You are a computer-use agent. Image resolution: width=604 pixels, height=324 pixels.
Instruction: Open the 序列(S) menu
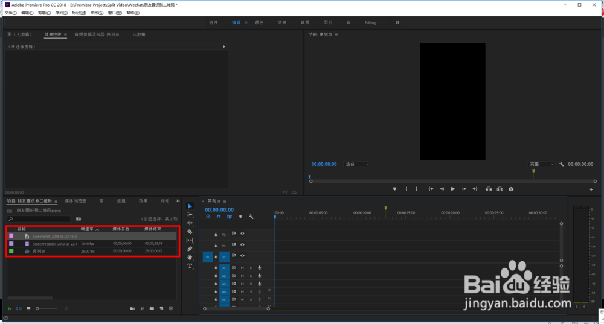click(61, 13)
